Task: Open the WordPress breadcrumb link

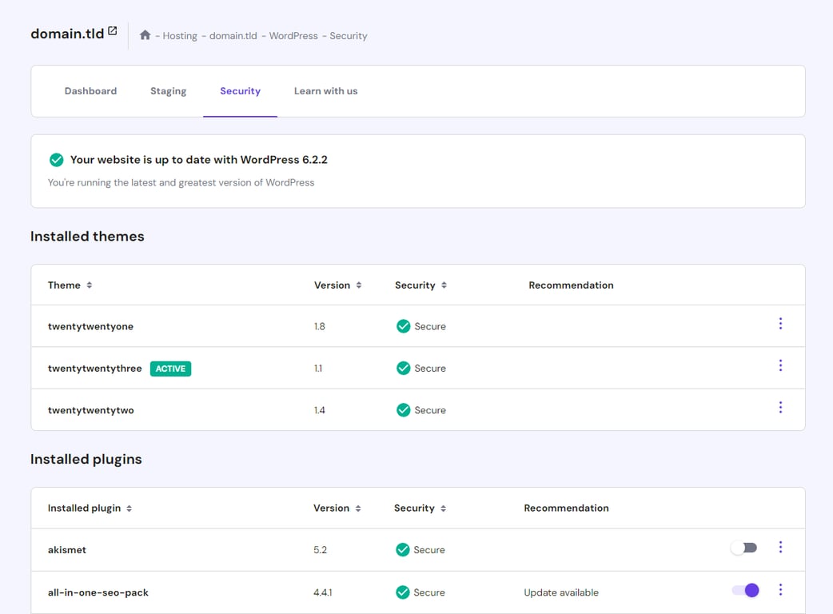Action: (x=293, y=35)
